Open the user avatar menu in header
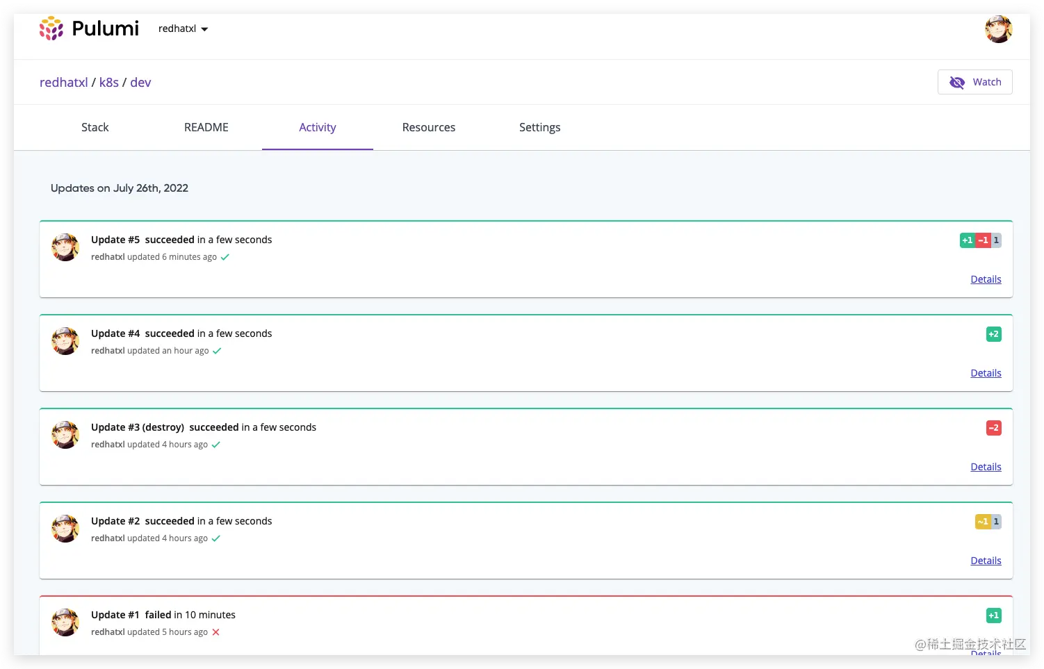Screen dimensions: 1044x669 click(998, 29)
